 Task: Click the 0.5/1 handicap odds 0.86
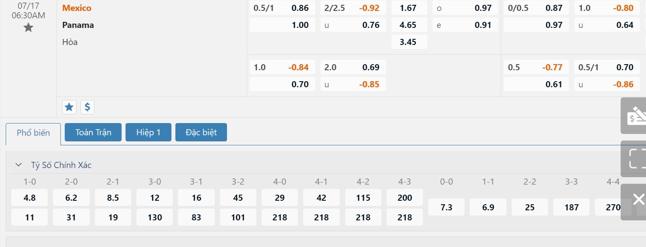click(283, 8)
